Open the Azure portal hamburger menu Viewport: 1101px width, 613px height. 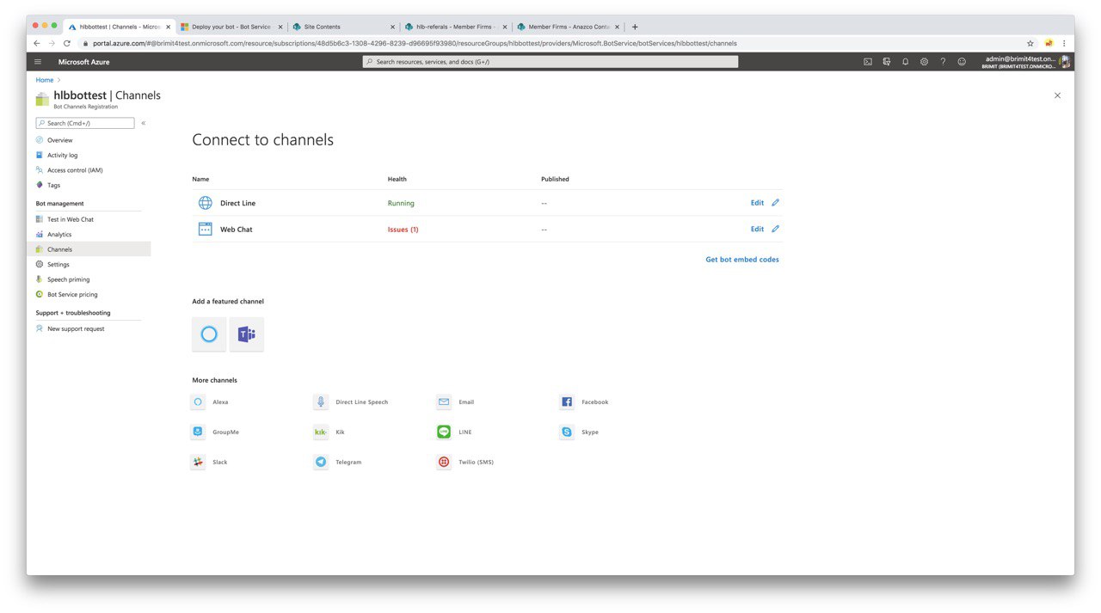[x=38, y=62]
